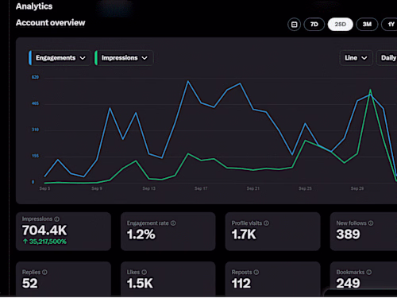The width and height of the screenshot is (397, 298).
Task: Open the Impressions metric dropdown
Action: pyautogui.click(x=124, y=58)
